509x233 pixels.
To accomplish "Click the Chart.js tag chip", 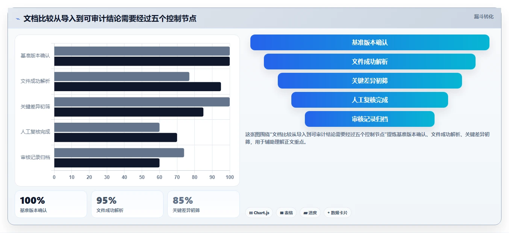I will (259, 213).
